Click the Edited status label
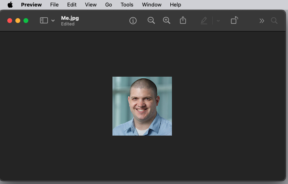 point(68,24)
